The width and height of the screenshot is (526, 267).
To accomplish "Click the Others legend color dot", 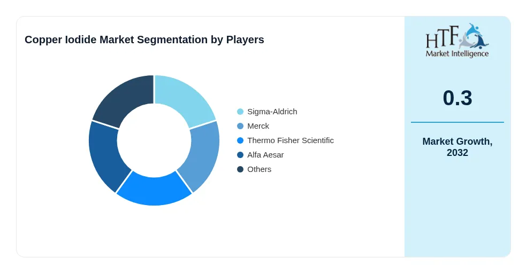I will (x=240, y=169).
